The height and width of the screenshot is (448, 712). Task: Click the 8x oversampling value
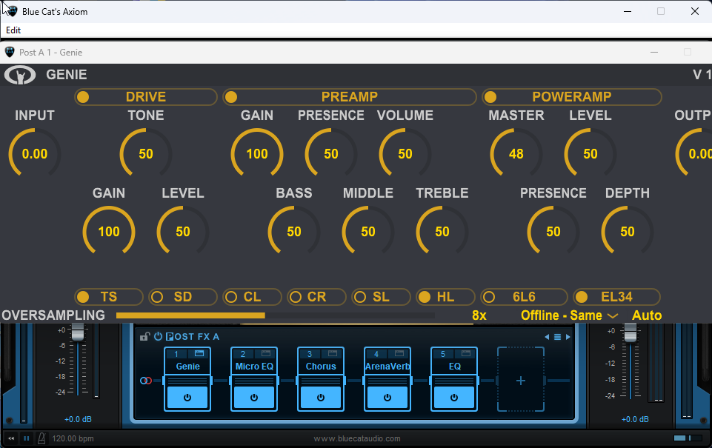click(479, 315)
